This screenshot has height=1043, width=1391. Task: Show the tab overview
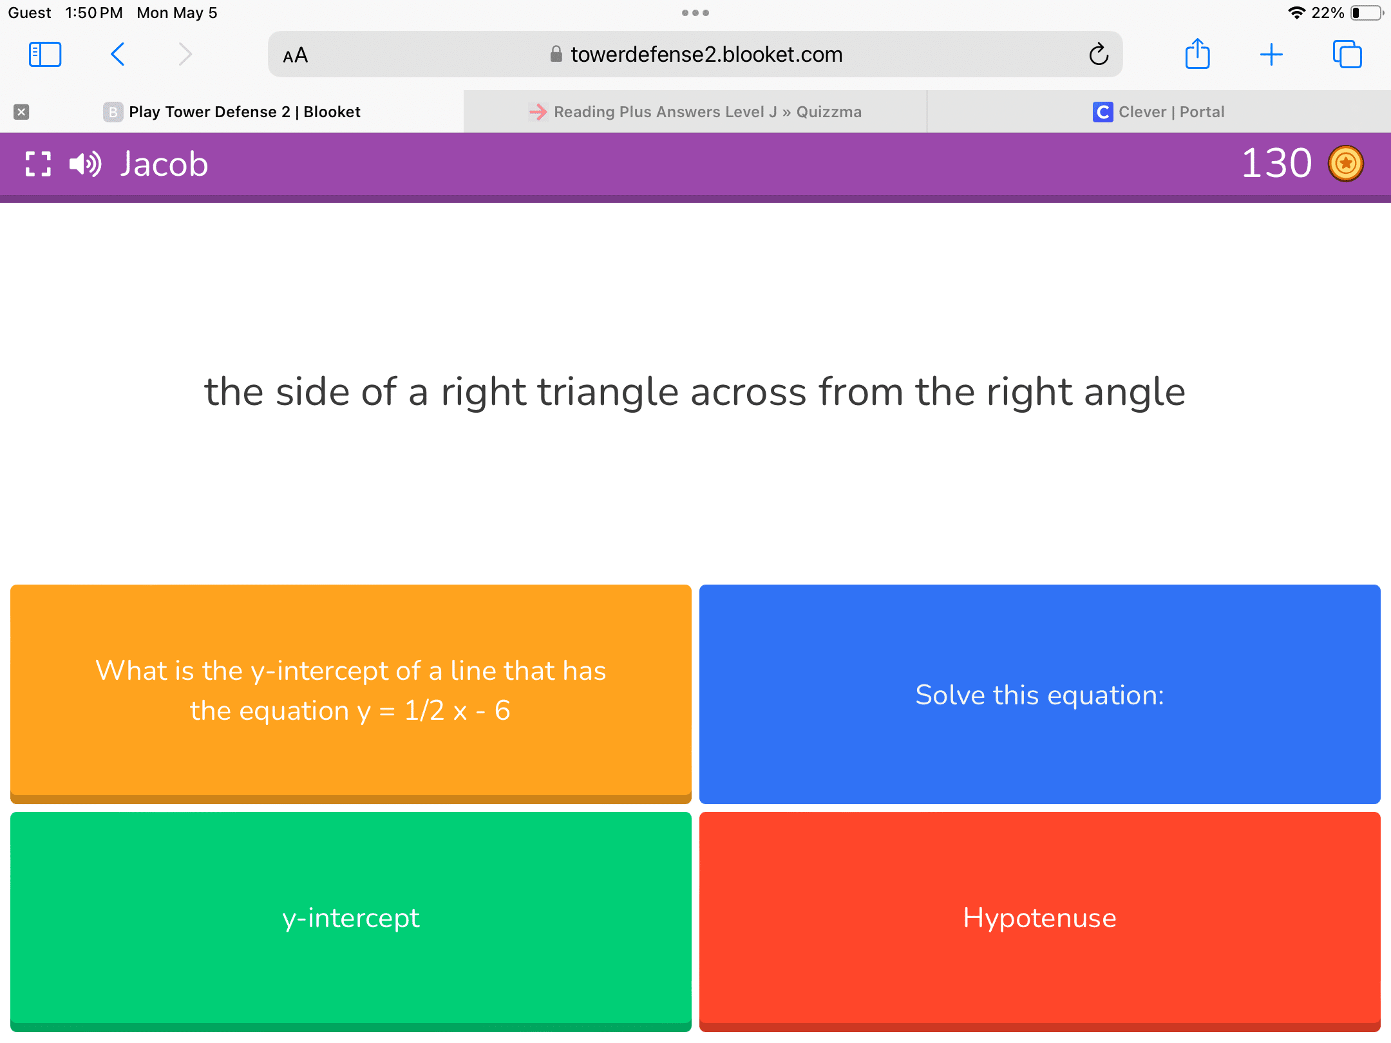tap(1347, 54)
